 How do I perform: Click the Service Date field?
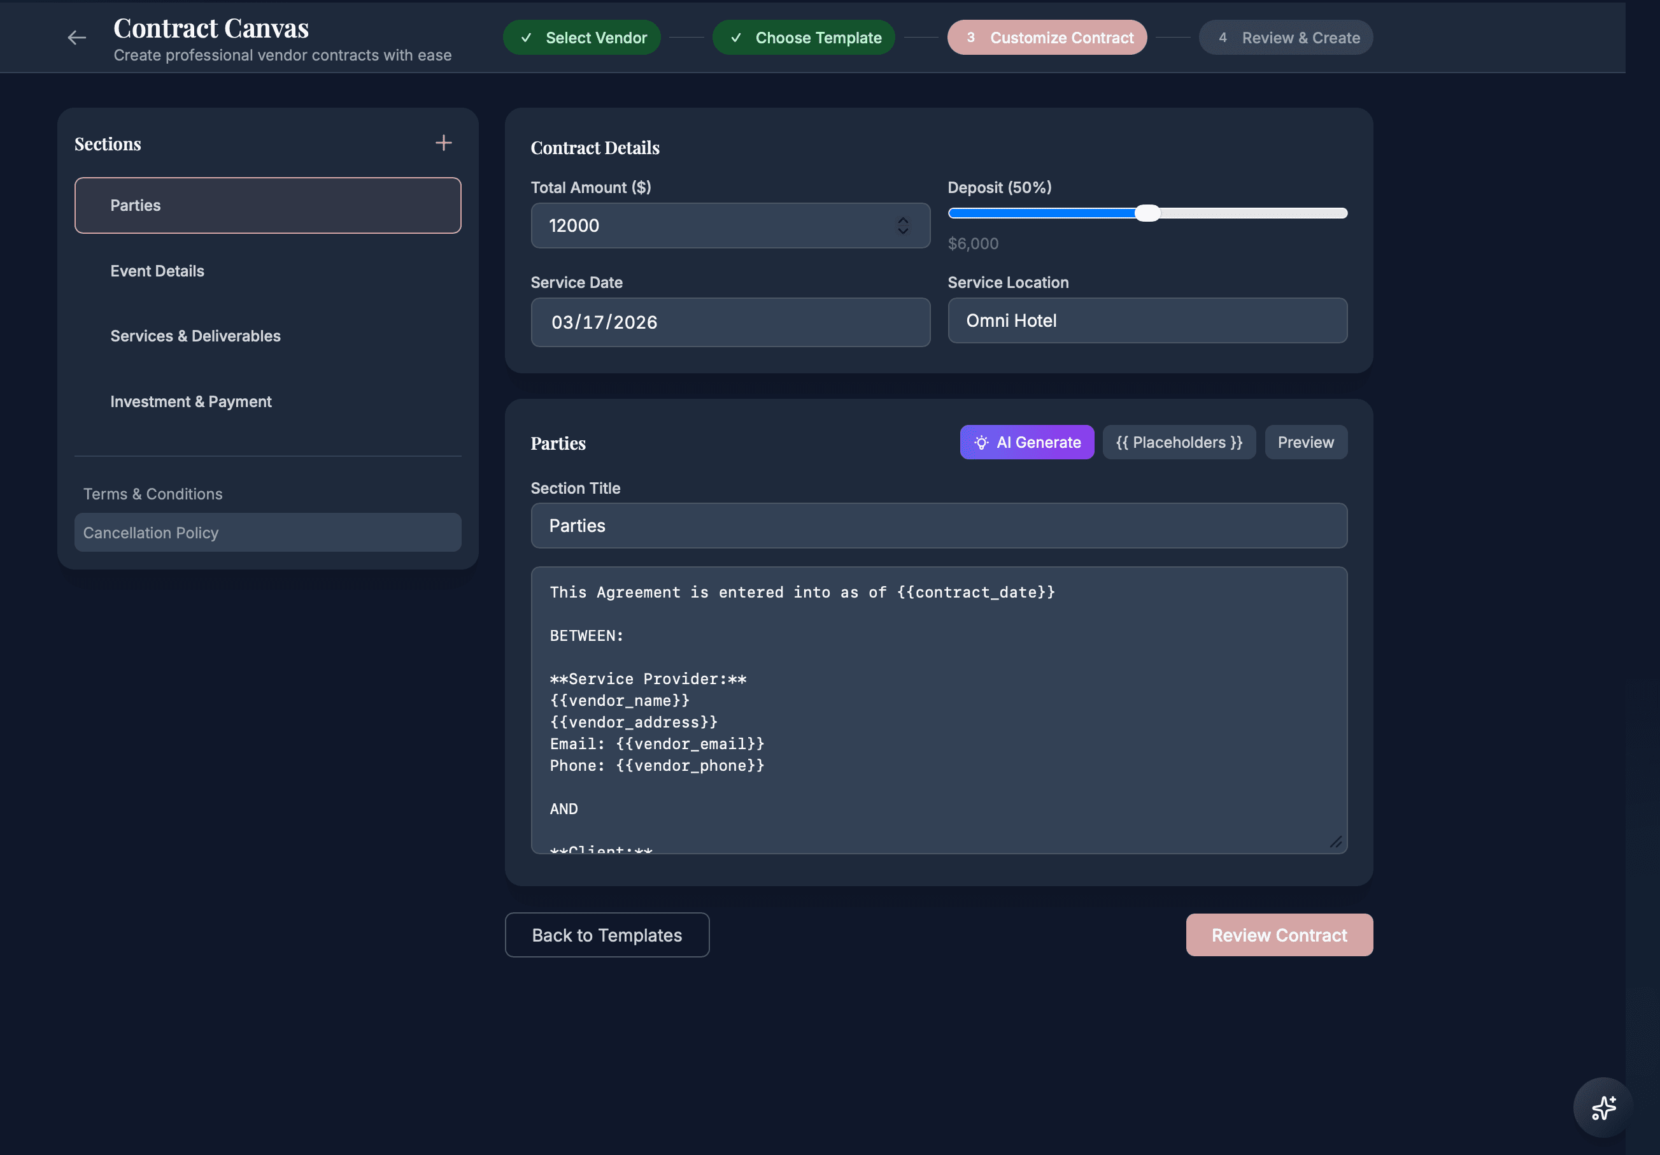(730, 322)
